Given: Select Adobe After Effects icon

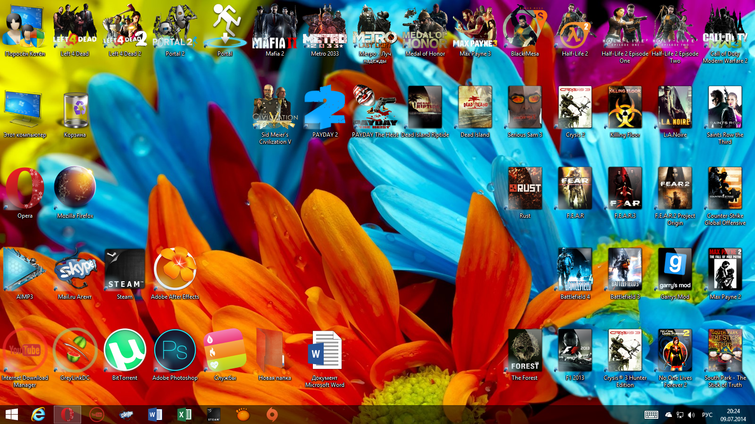Looking at the screenshot, I should [175, 269].
